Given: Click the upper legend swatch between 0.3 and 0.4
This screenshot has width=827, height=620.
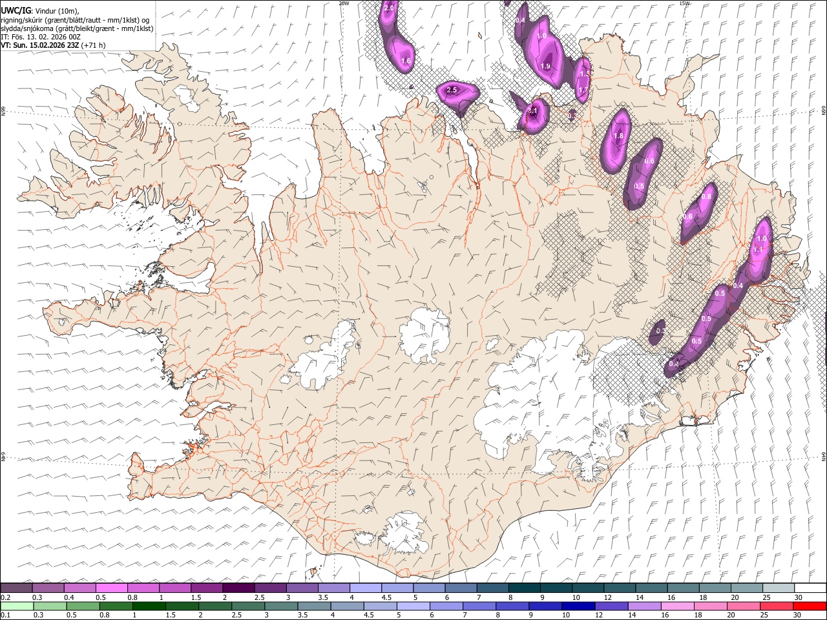Looking at the screenshot, I should pyautogui.click(x=48, y=588).
